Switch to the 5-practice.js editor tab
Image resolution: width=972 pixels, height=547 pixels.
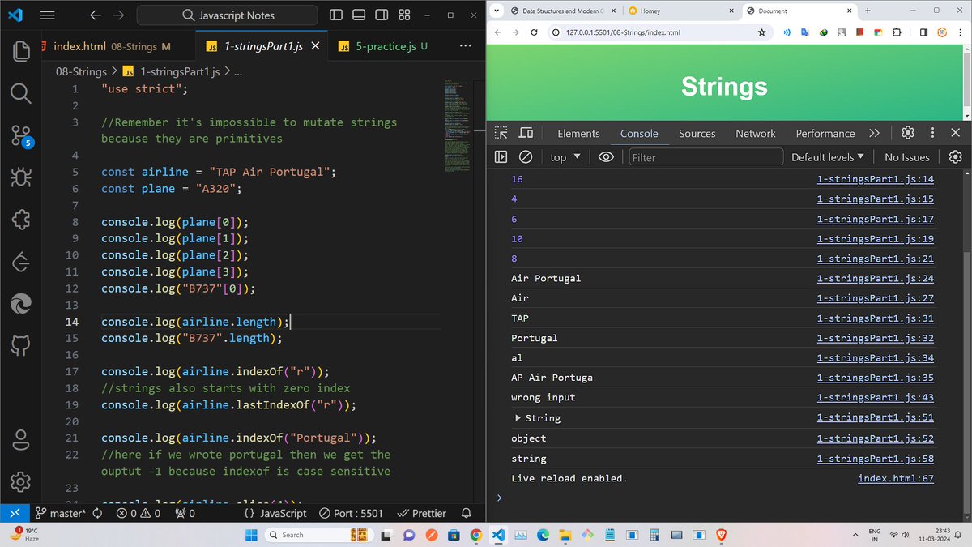(384, 46)
